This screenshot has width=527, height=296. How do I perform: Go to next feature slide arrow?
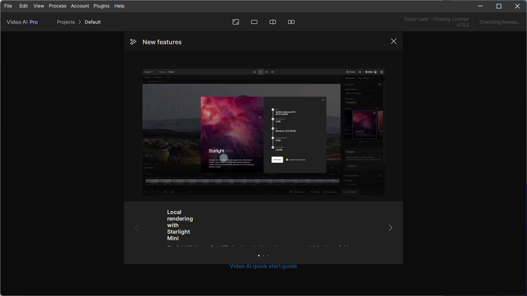pyautogui.click(x=390, y=228)
